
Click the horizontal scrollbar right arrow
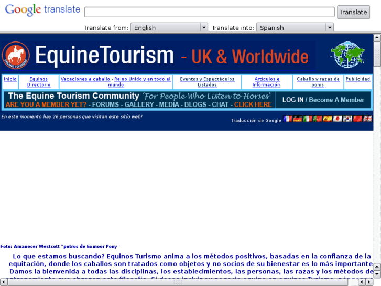[369, 282]
